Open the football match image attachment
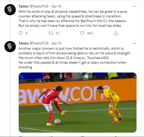Screen dimensions: 144x137 77,102
